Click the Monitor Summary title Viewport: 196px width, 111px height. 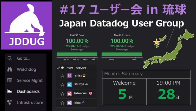click(123, 74)
